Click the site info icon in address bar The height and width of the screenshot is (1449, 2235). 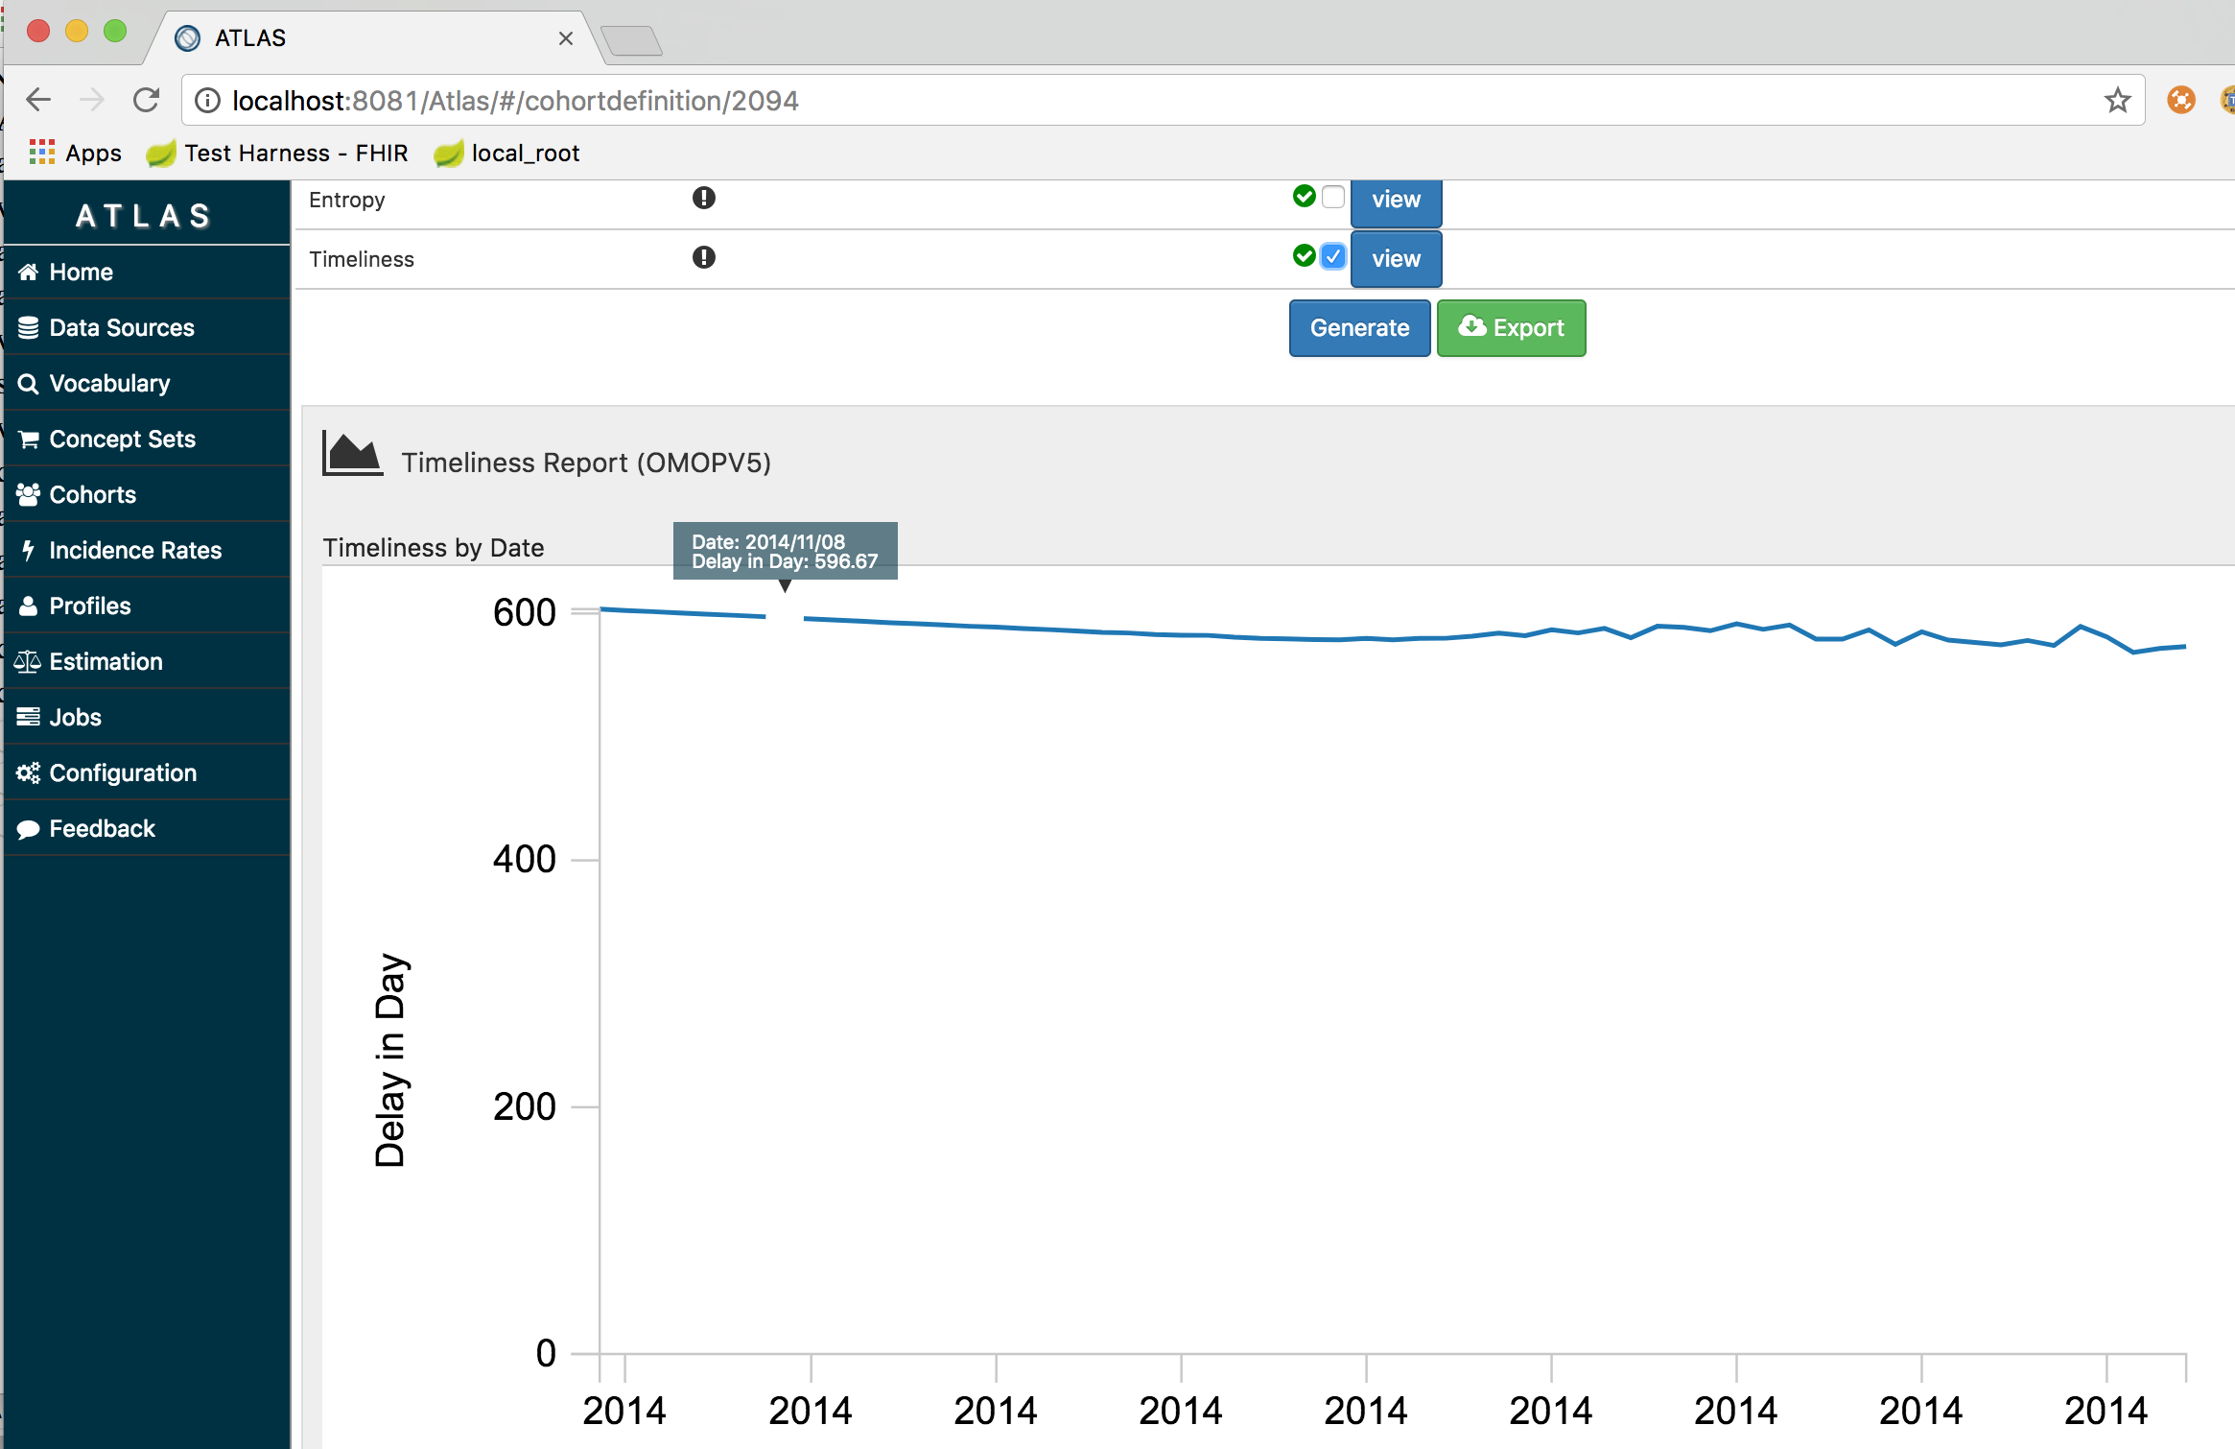coord(208,100)
